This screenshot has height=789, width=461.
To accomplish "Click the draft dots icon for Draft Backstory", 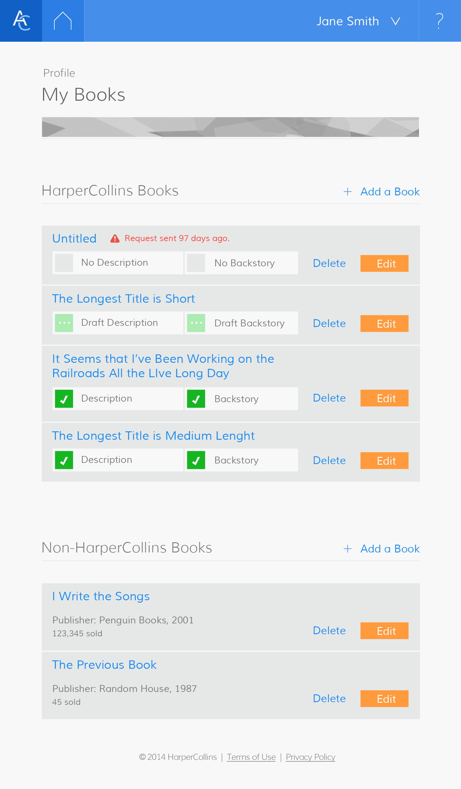I will 196,323.
